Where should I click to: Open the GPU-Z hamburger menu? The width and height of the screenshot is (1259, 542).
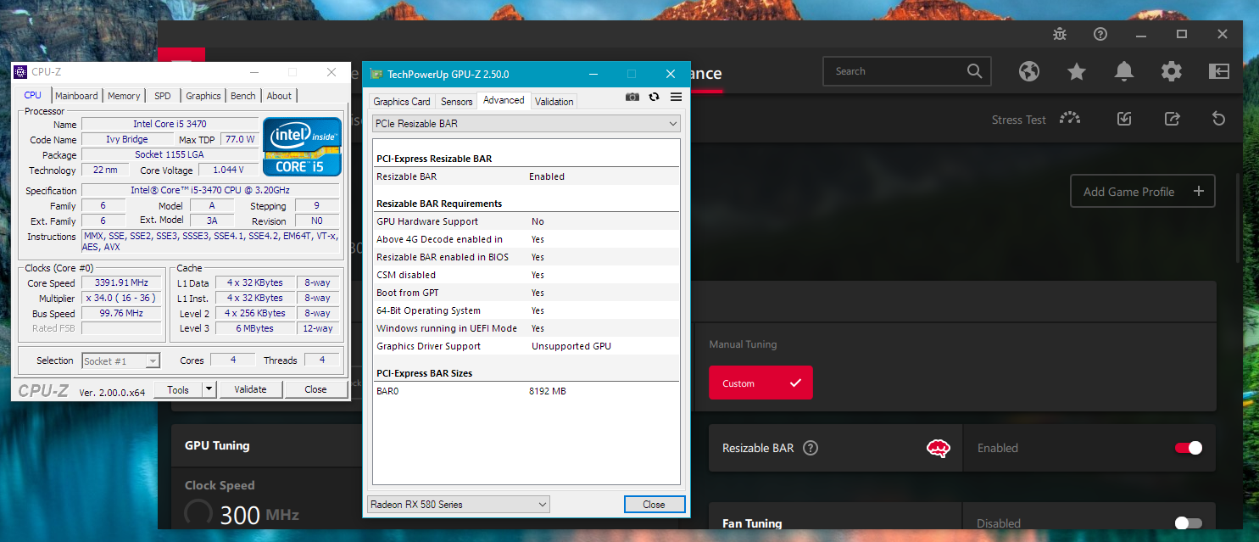(x=676, y=97)
